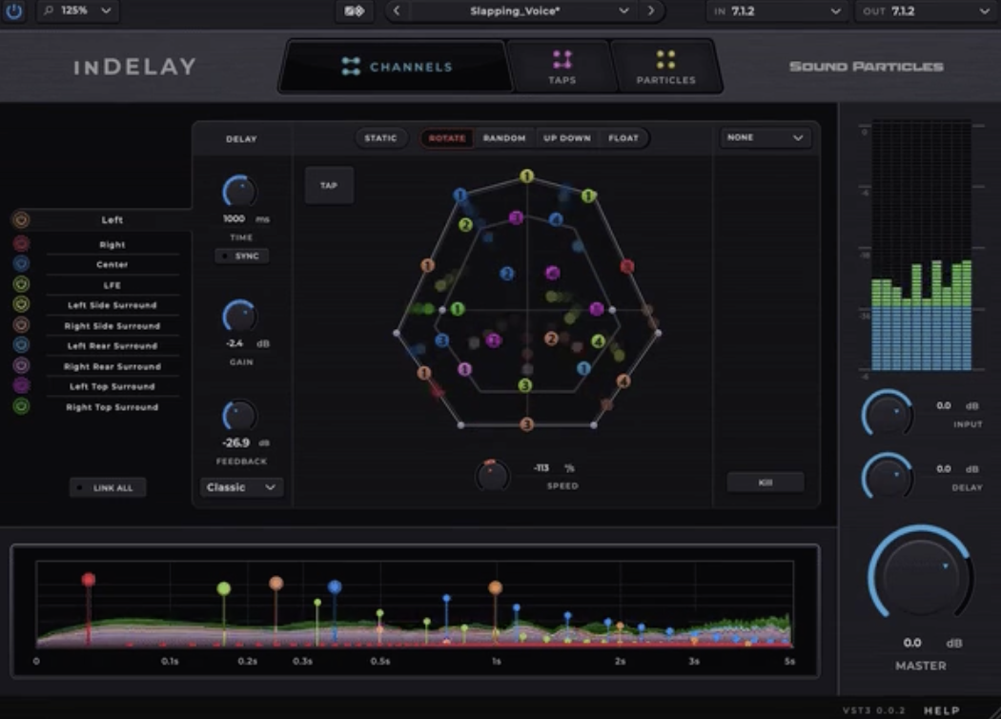Click the Right channel icon
This screenshot has height=719, width=1001.
21,243
